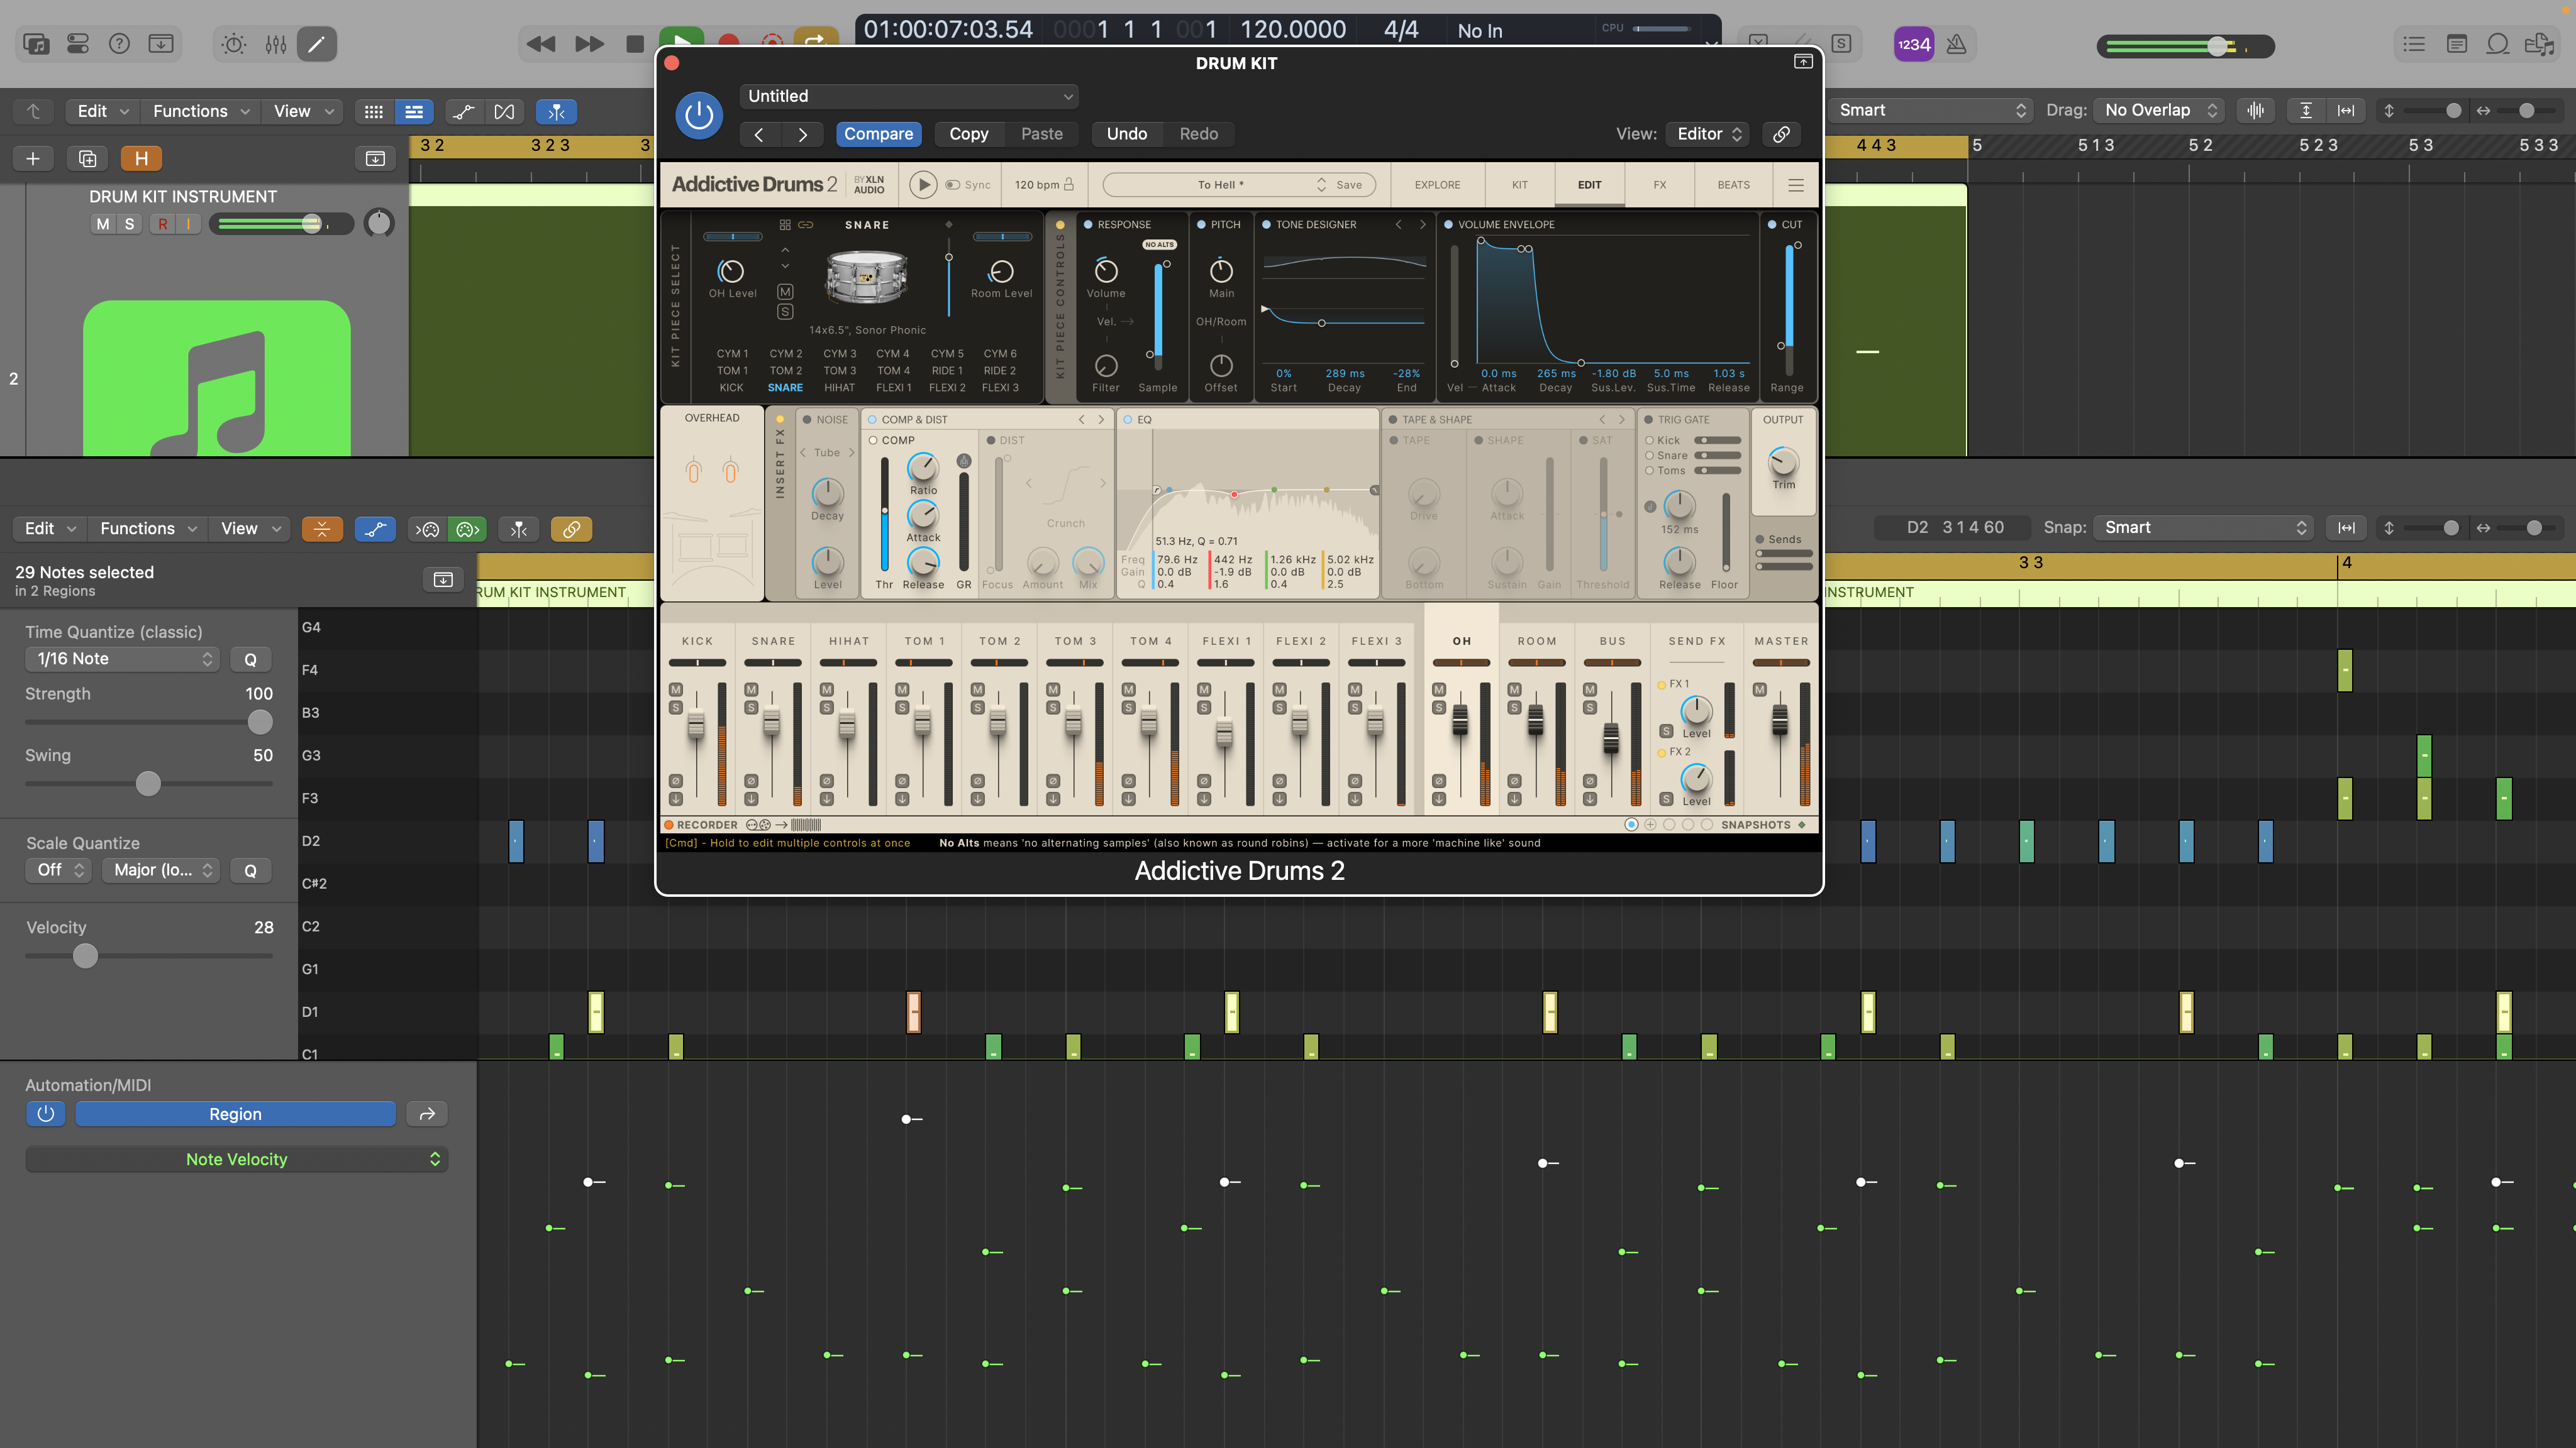Switch to the EXPLORE tab

pos(1437,185)
